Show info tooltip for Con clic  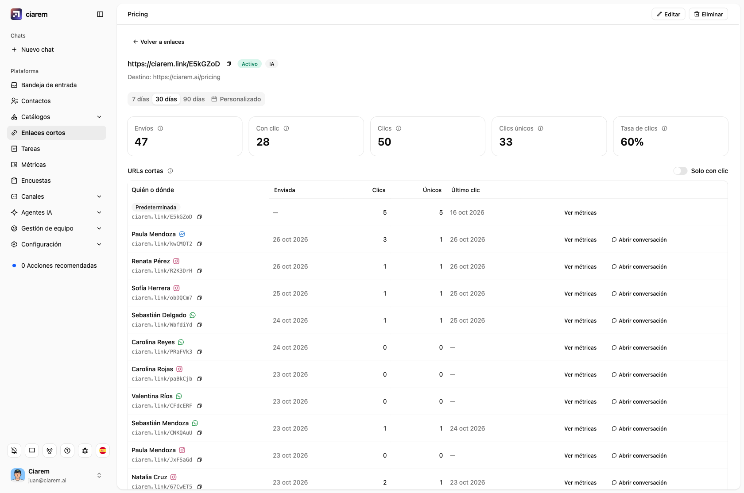pyautogui.click(x=287, y=128)
